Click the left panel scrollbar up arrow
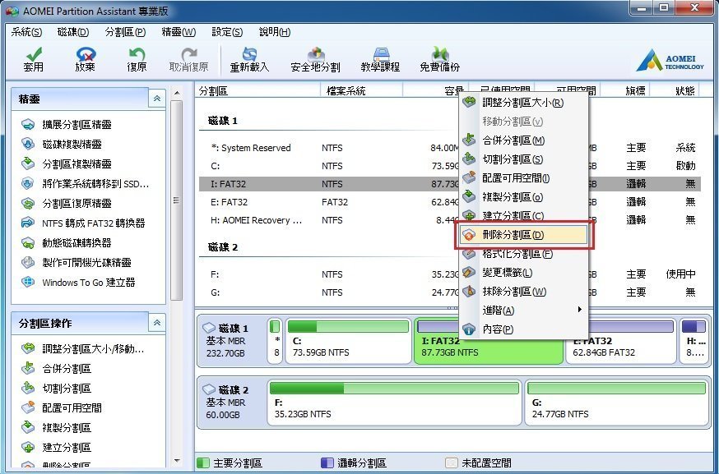This screenshot has width=719, height=474. tap(177, 93)
